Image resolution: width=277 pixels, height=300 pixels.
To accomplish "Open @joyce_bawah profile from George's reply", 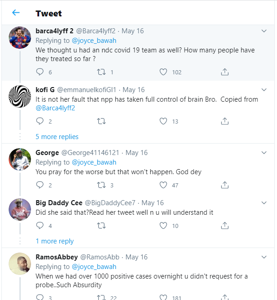I will 94,162.
